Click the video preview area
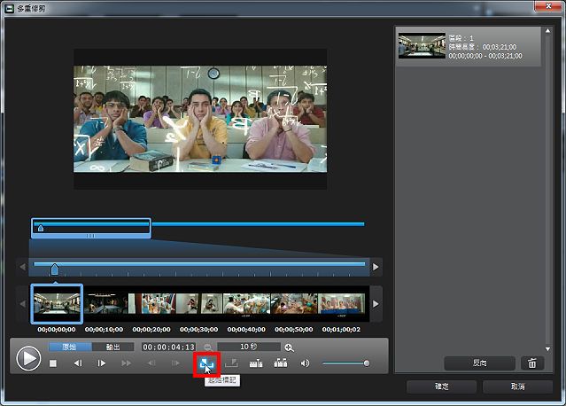Viewport: 566px width, 406px height. tap(200, 119)
